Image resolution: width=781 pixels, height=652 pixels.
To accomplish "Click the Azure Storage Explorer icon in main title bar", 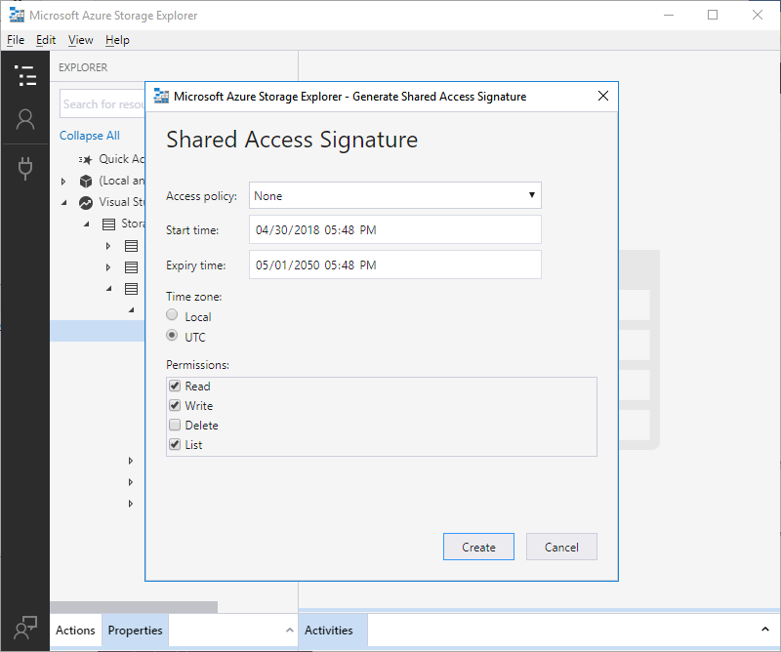I will tap(17, 15).
